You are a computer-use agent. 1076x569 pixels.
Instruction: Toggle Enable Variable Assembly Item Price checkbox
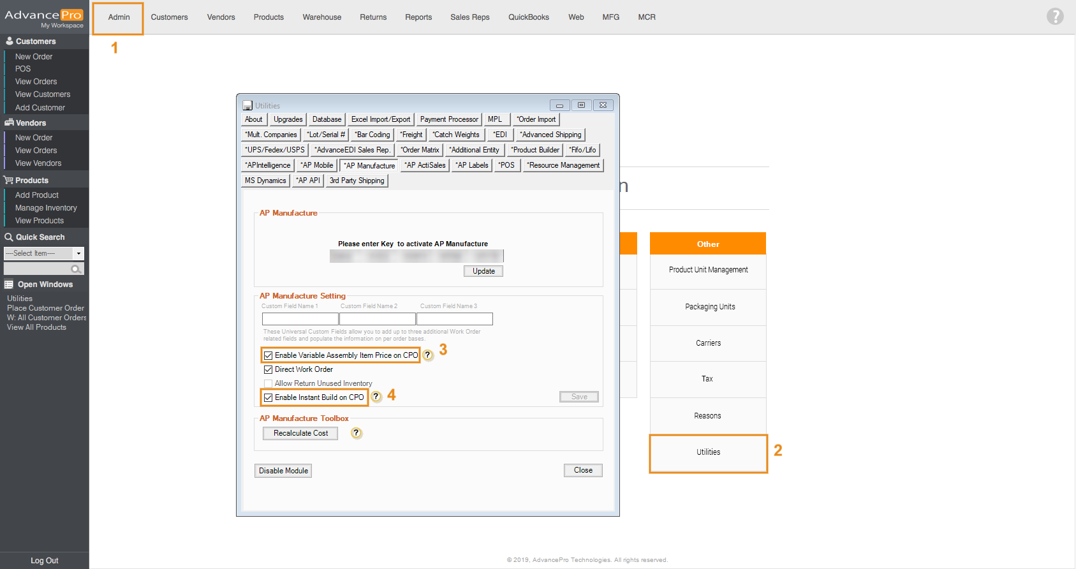click(x=269, y=355)
